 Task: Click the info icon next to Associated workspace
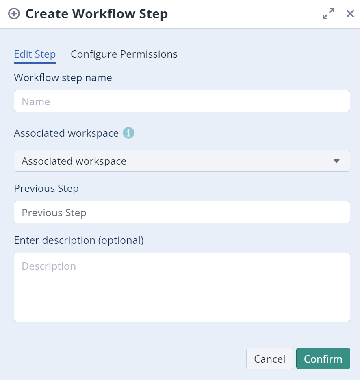tap(128, 133)
